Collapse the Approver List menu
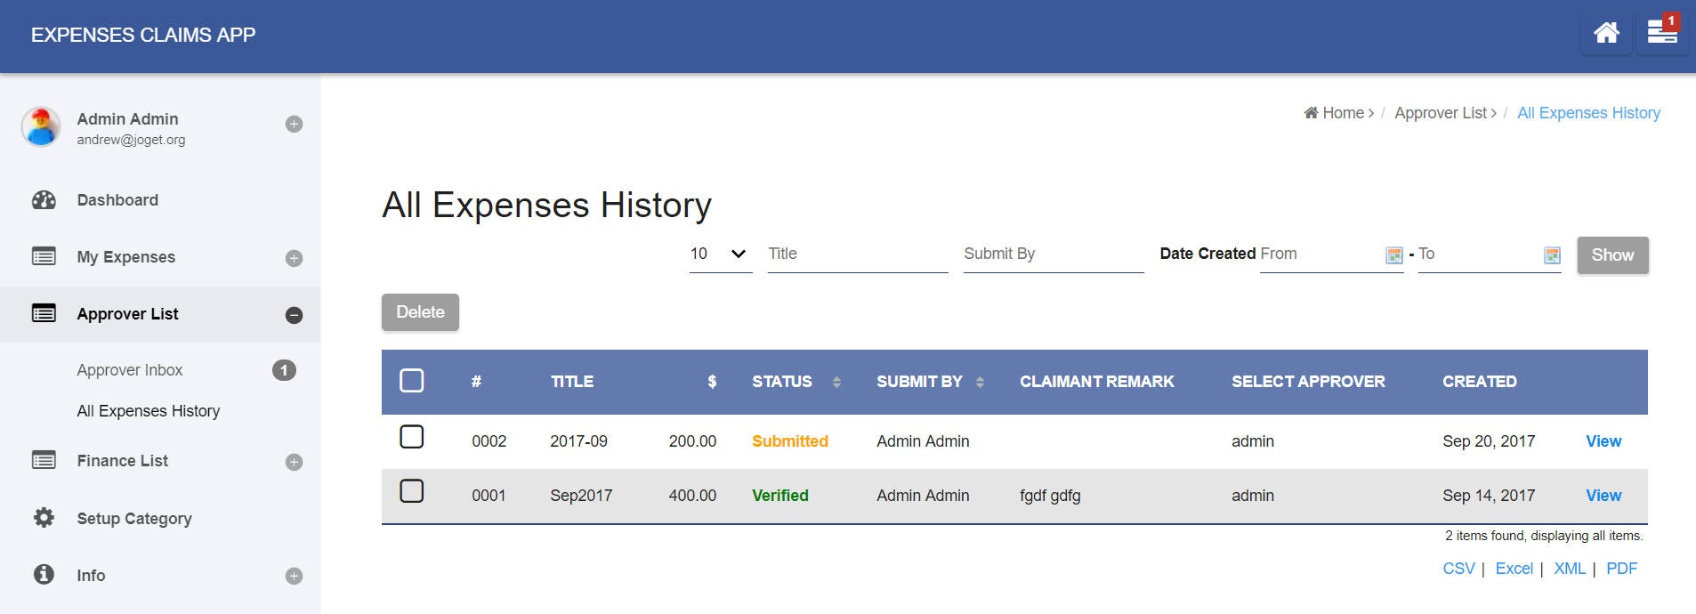This screenshot has width=1696, height=614. pos(294,315)
